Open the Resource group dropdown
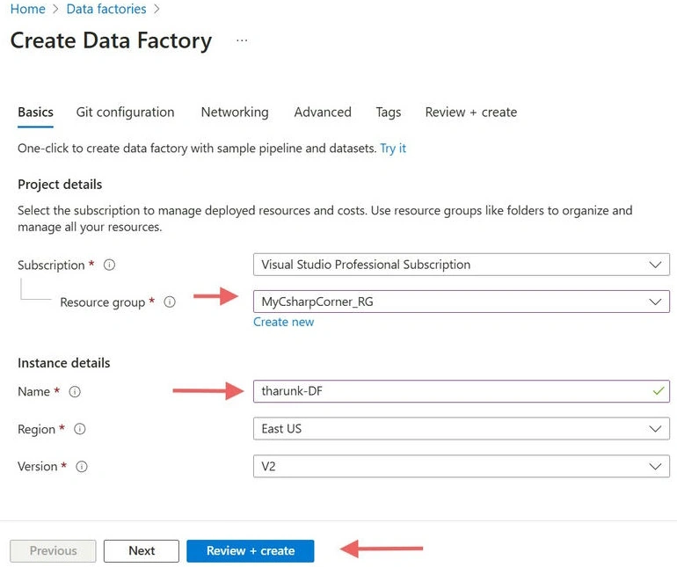Viewport: 677px width, 567px height. (x=461, y=302)
